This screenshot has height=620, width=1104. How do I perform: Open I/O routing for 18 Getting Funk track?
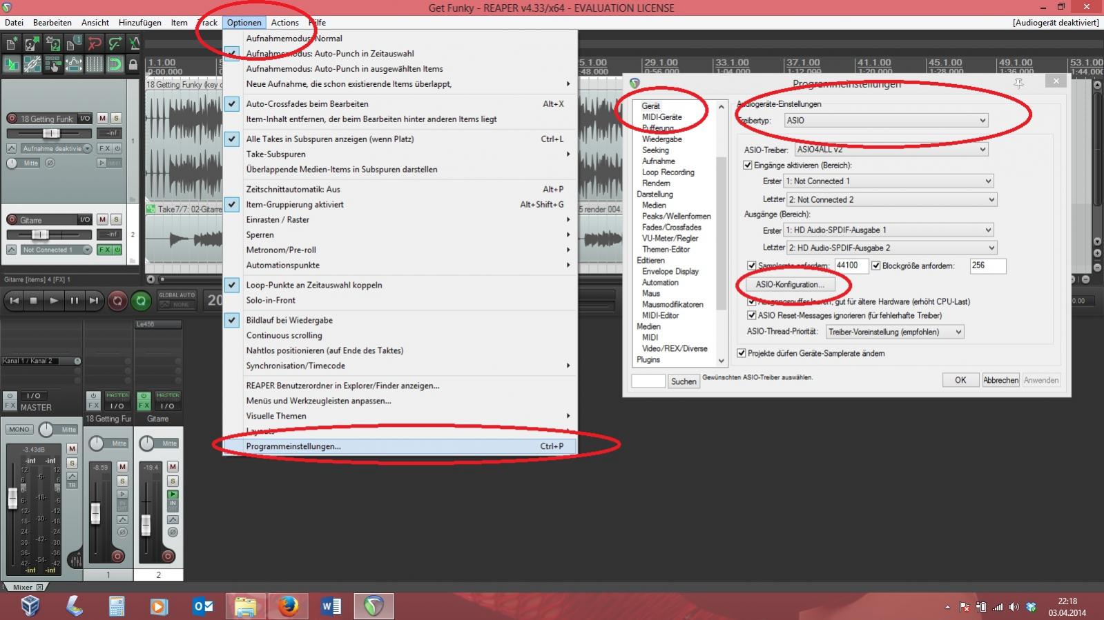point(85,119)
